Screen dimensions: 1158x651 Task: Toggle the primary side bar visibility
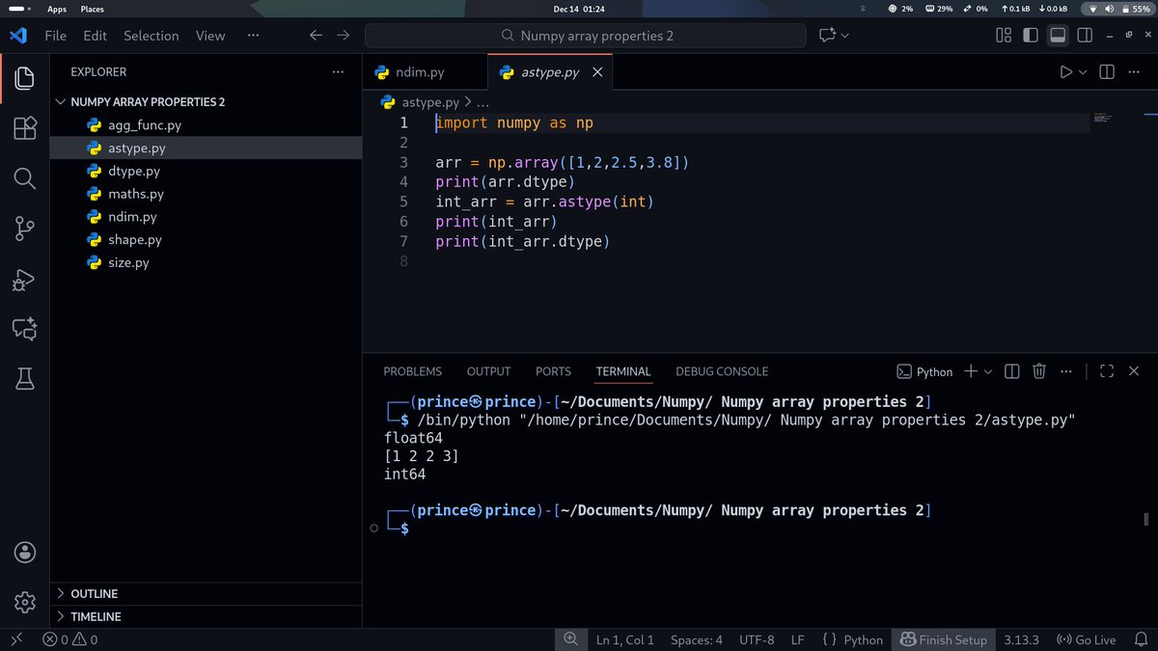pos(1031,36)
